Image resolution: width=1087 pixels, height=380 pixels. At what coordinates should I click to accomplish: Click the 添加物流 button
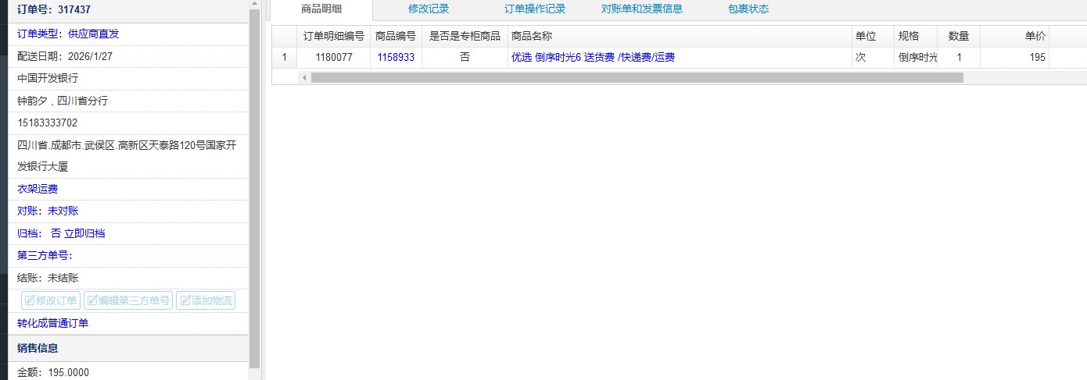pyautogui.click(x=206, y=300)
